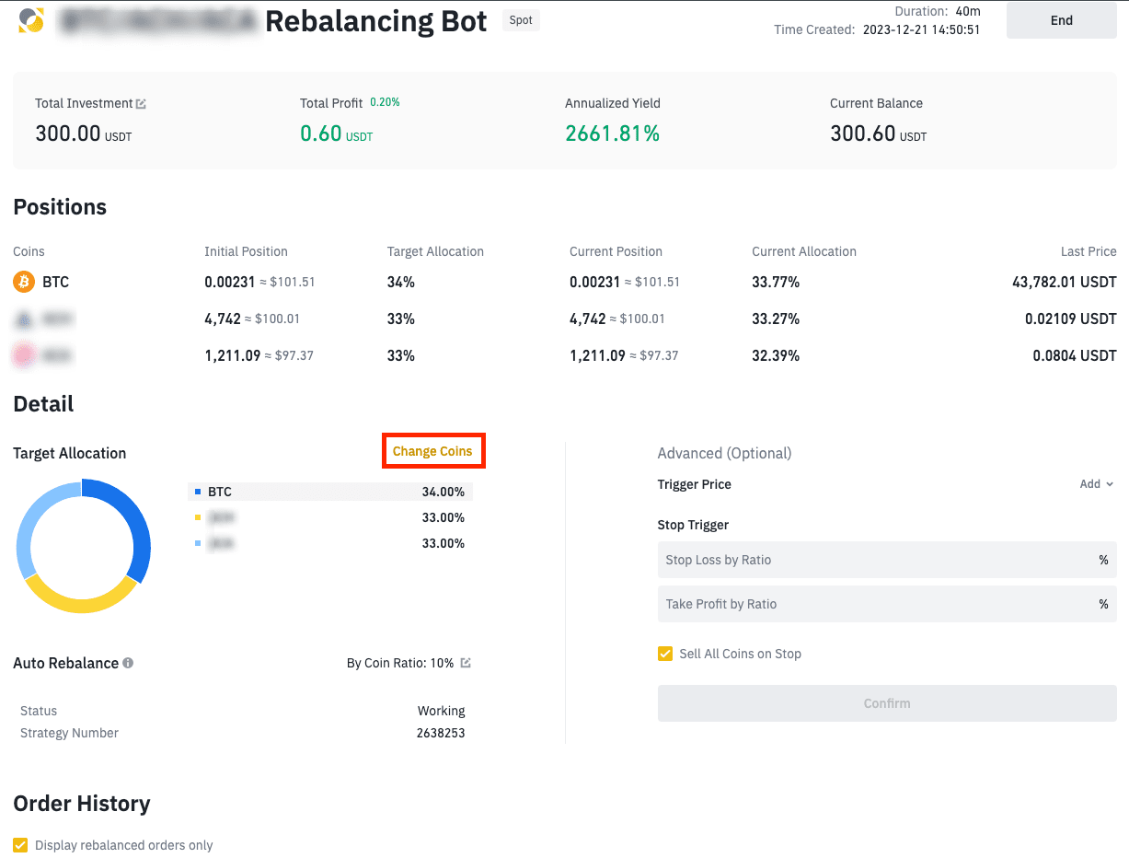The height and width of the screenshot is (858, 1129).
Task: Toggle Sell All Coins on Stop checkbox
Action: pos(665,654)
